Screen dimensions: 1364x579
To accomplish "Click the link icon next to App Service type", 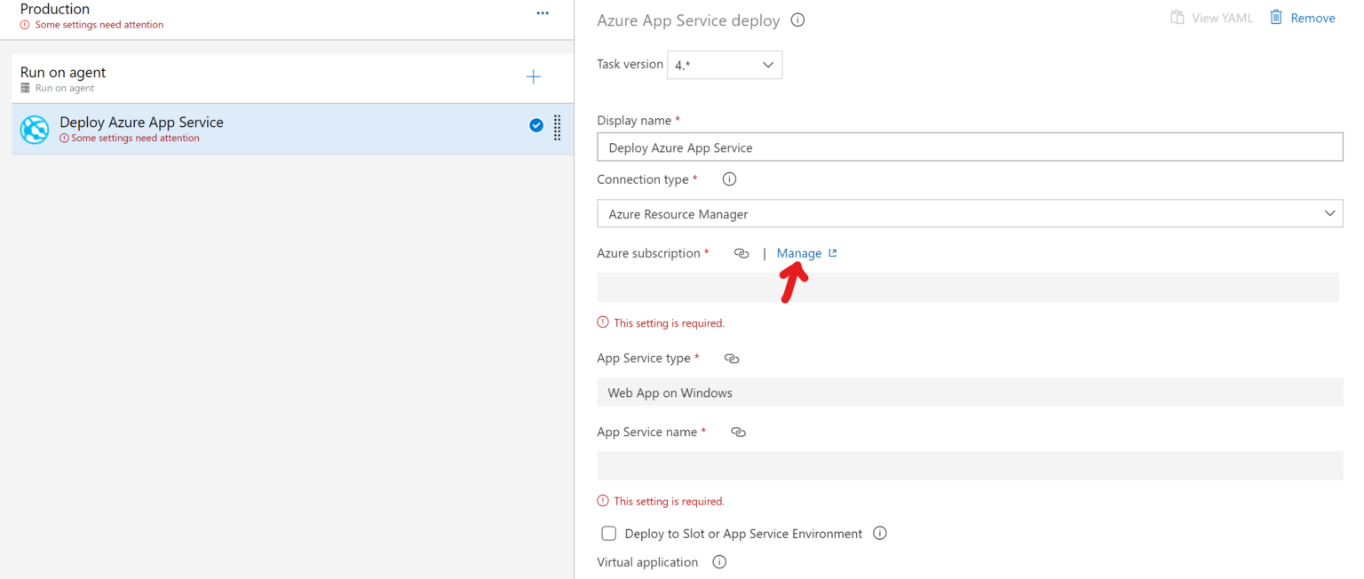I will coord(732,359).
